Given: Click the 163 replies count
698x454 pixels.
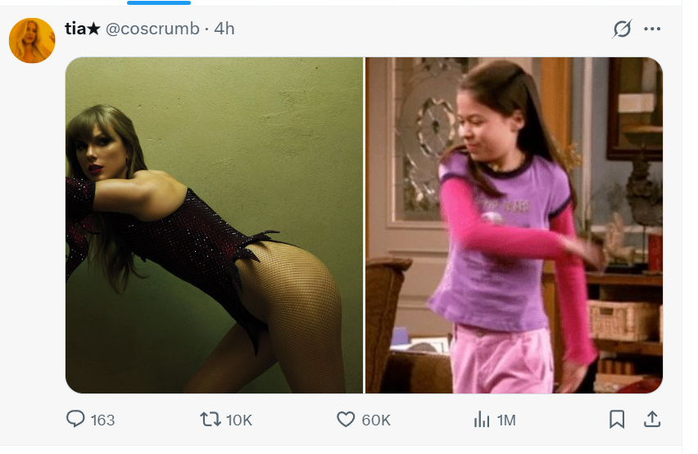Looking at the screenshot, I should pos(103,420).
